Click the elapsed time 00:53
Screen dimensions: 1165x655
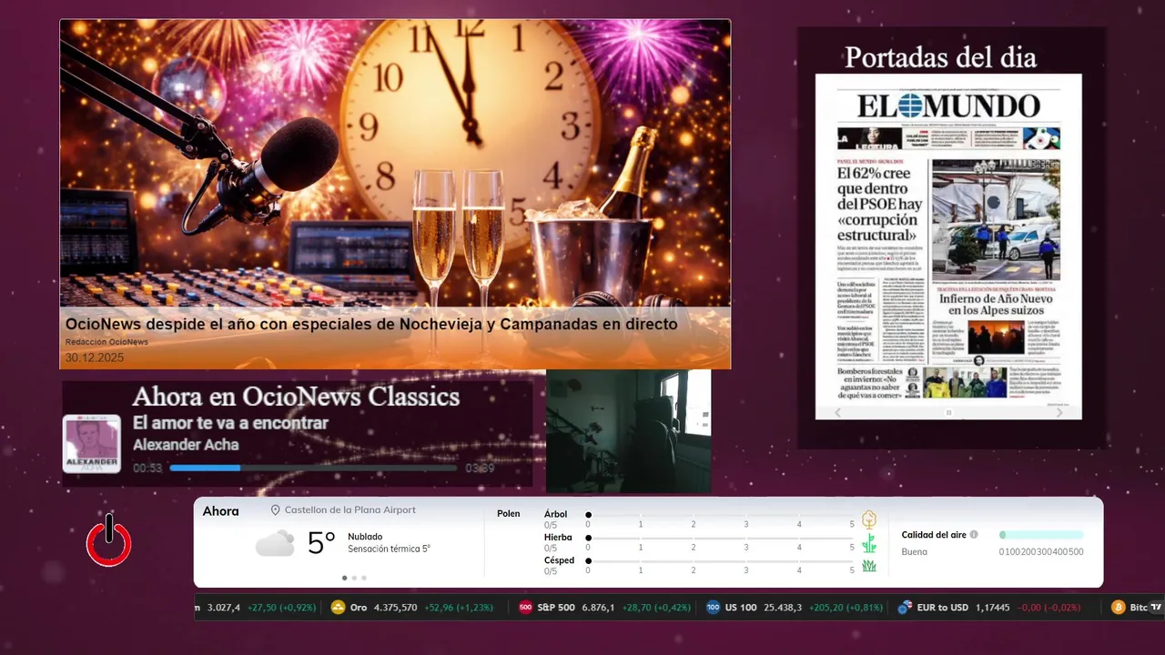147,469
